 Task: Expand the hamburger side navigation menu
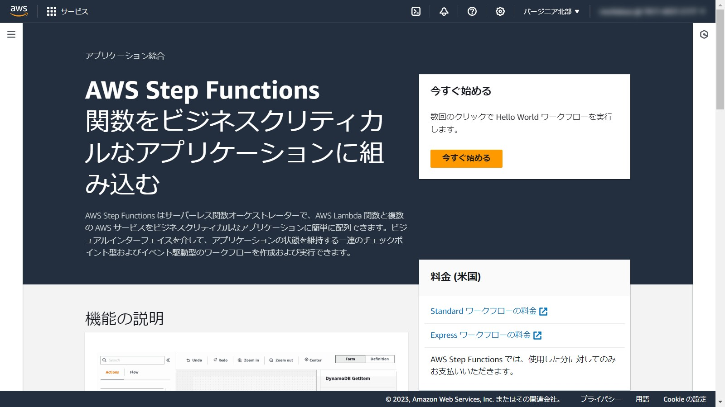tap(11, 34)
